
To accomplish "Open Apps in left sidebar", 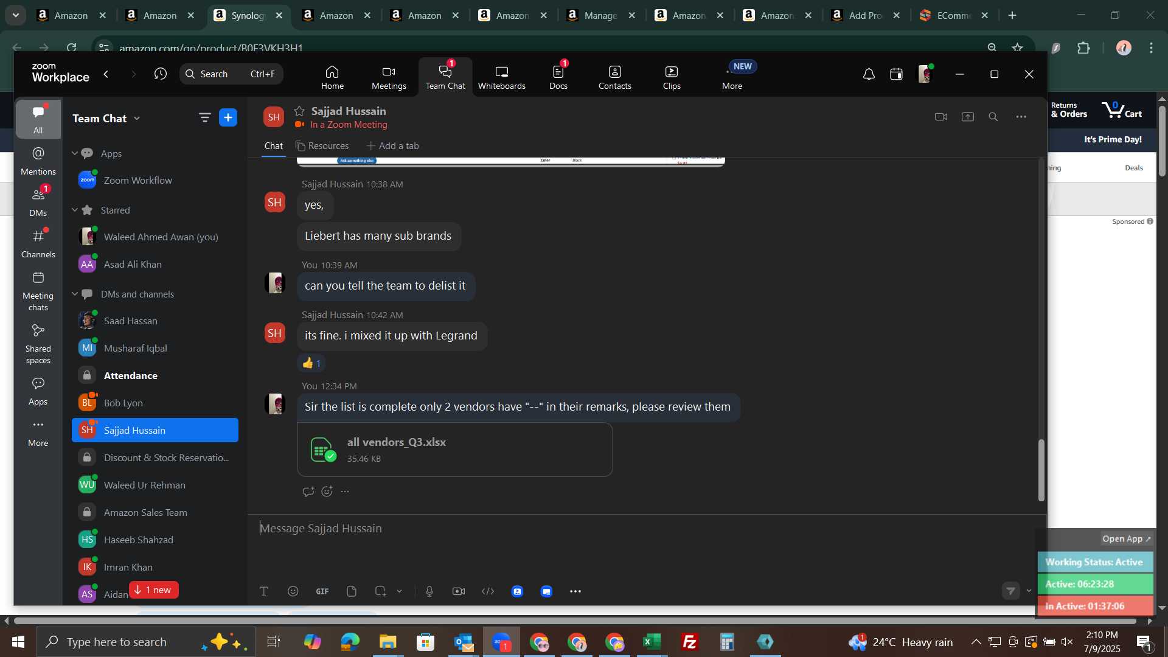I will [38, 391].
